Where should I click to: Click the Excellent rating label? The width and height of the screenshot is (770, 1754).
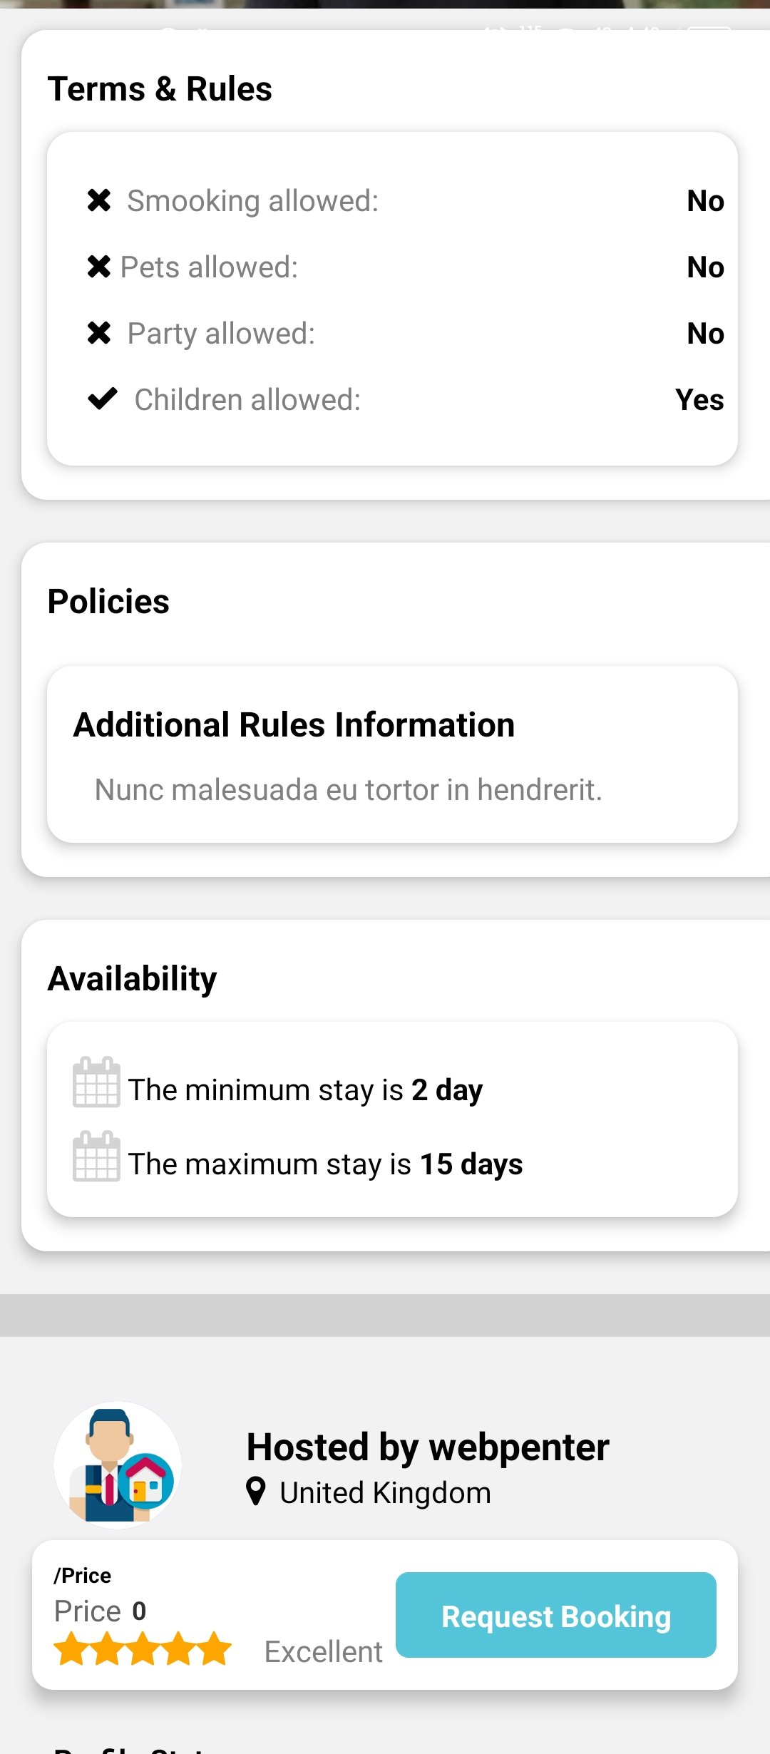click(x=324, y=1651)
